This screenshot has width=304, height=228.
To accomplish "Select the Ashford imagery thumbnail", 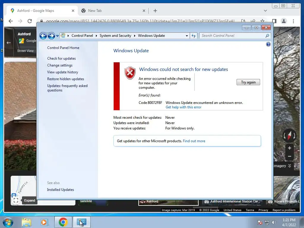I will [x=168, y=202].
